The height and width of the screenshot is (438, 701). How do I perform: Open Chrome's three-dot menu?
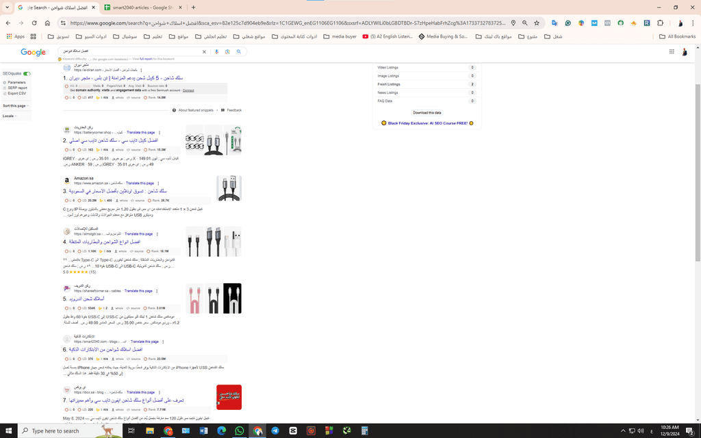pos(693,23)
